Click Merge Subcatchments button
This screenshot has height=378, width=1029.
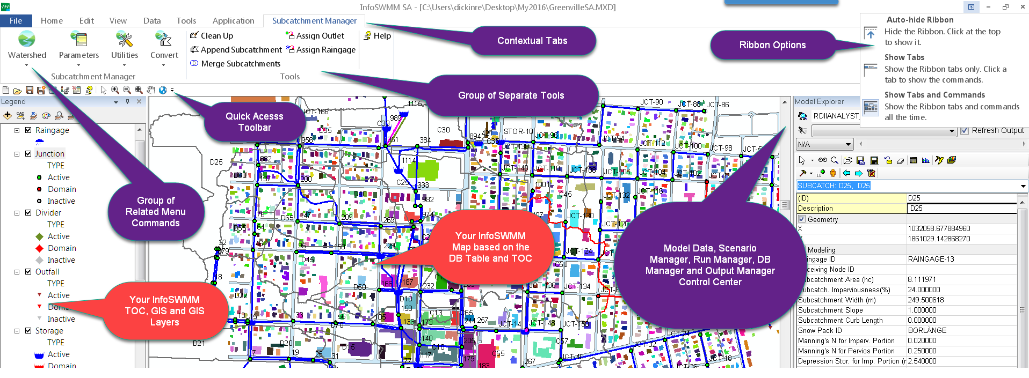click(235, 63)
